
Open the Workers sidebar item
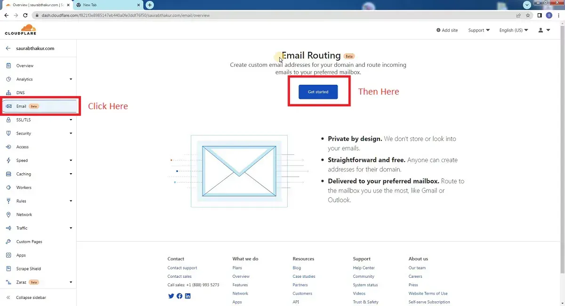(38, 187)
